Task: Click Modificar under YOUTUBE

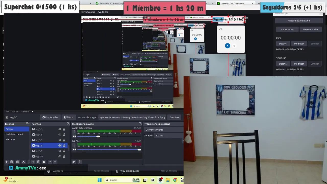Action: point(299,64)
